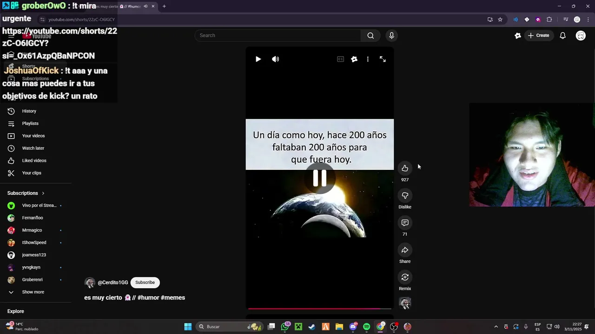This screenshot has height=334, width=595.
Task: Open the Create button
Action: coord(539,35)
